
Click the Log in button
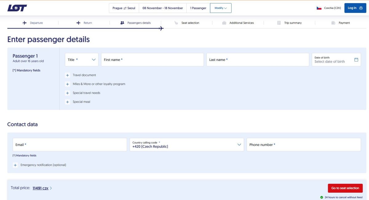(355, 8)
